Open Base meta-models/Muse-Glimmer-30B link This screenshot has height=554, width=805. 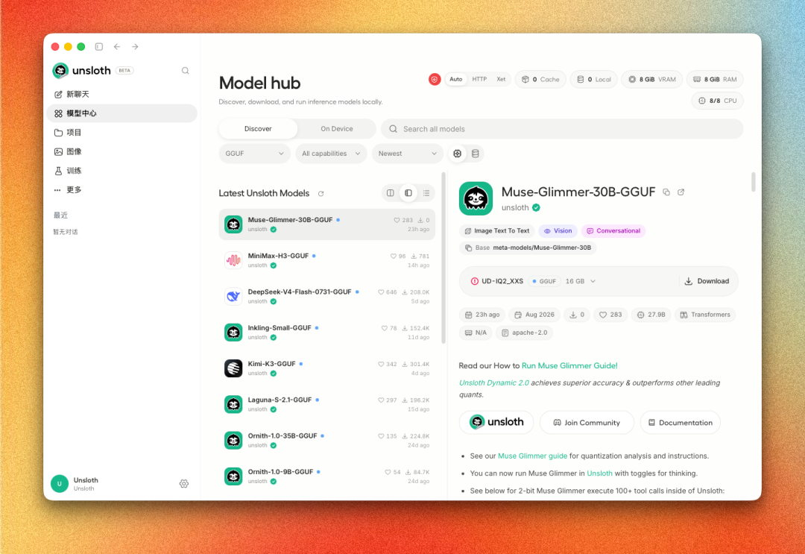coord(528,248)
